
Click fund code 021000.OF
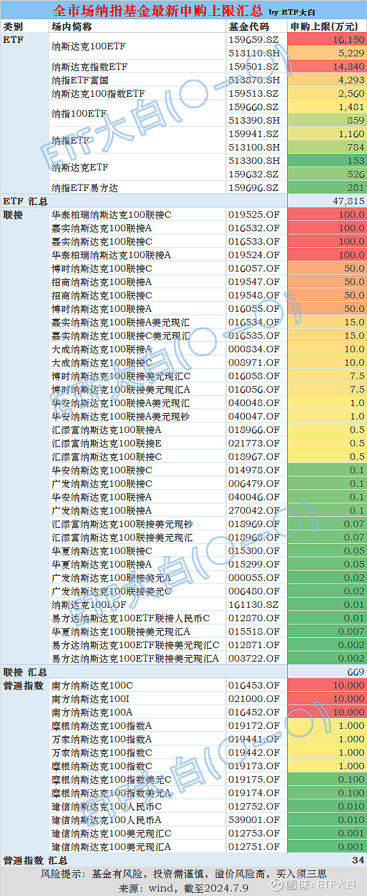tap(253, 699)
